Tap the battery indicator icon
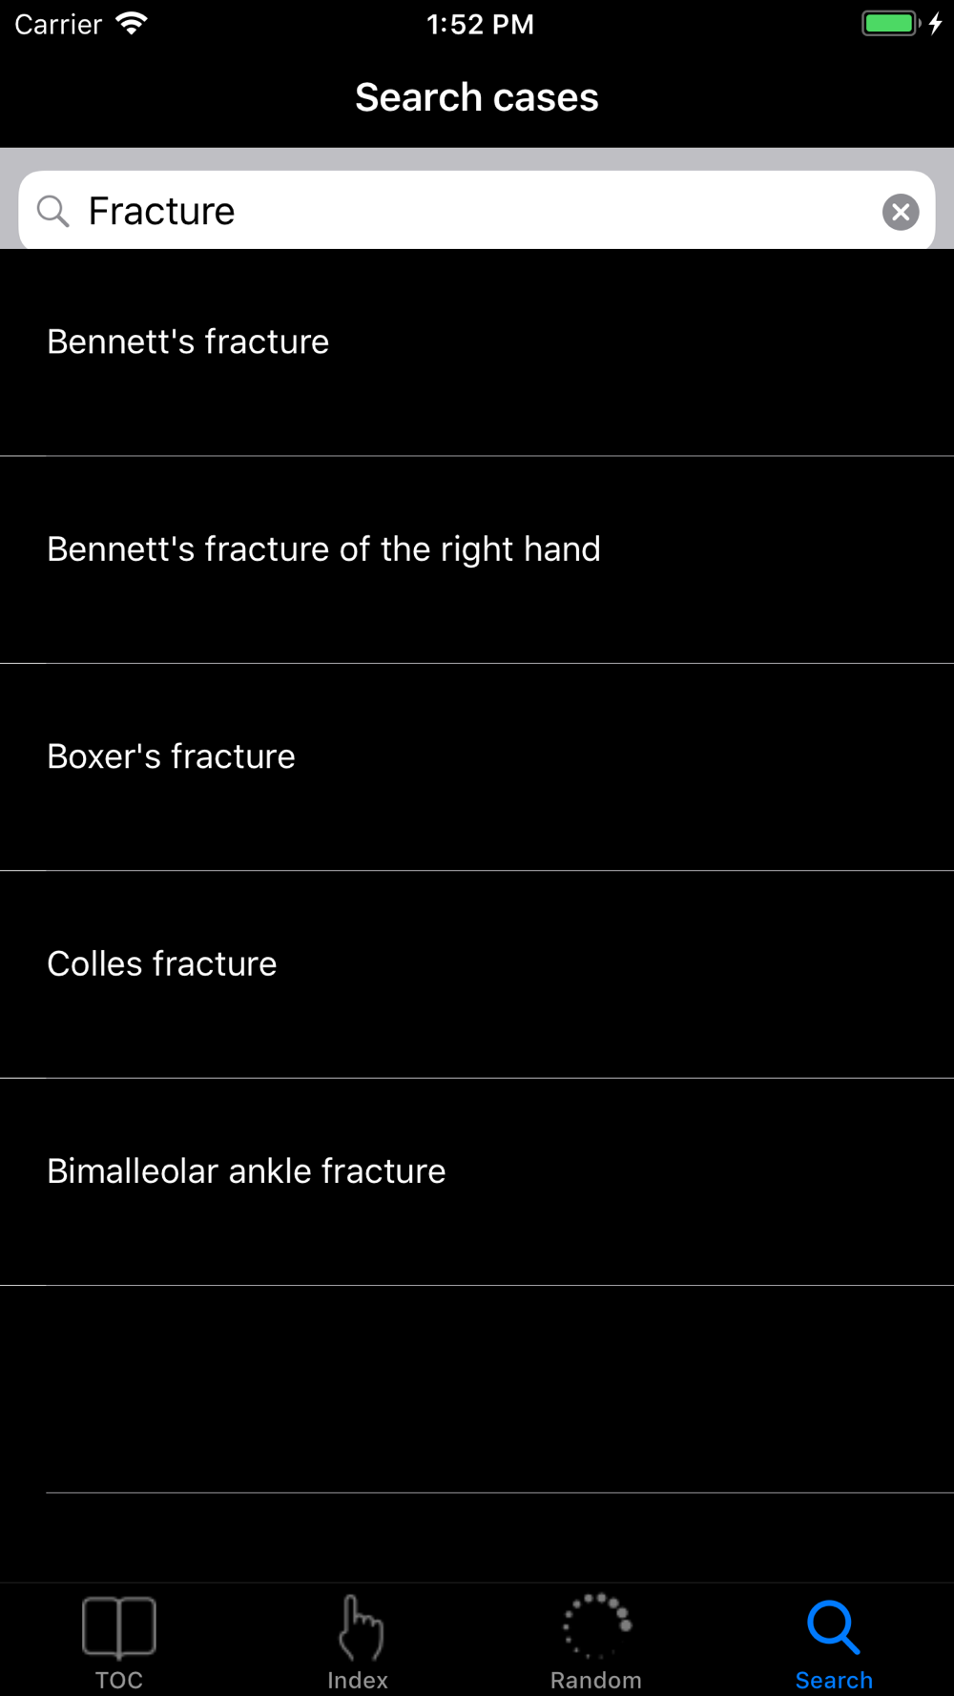954x1696 pixels. pyautogui.click(x=891, y=24)
